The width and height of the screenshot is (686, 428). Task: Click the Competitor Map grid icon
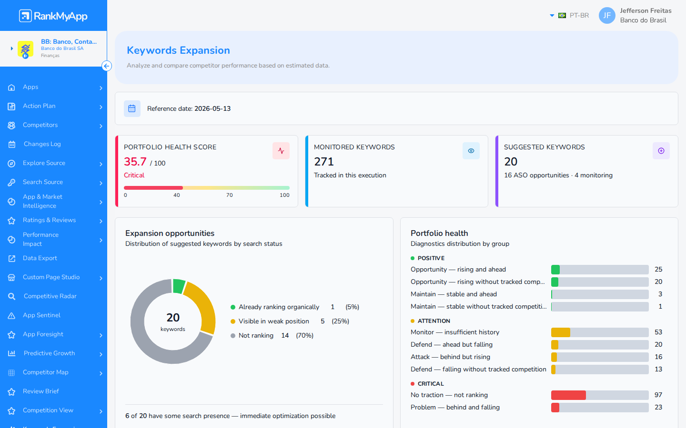coord(11,373)
